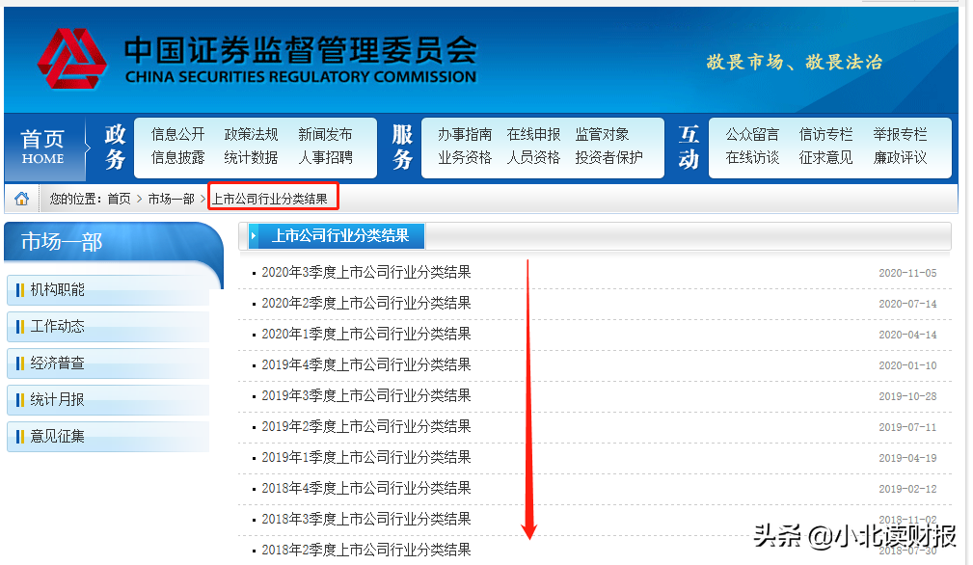The width and height of the screenshot is (973, 565).
Task: Open 2020年3季度上市公司行业分类结果
Action: (365, 273)
